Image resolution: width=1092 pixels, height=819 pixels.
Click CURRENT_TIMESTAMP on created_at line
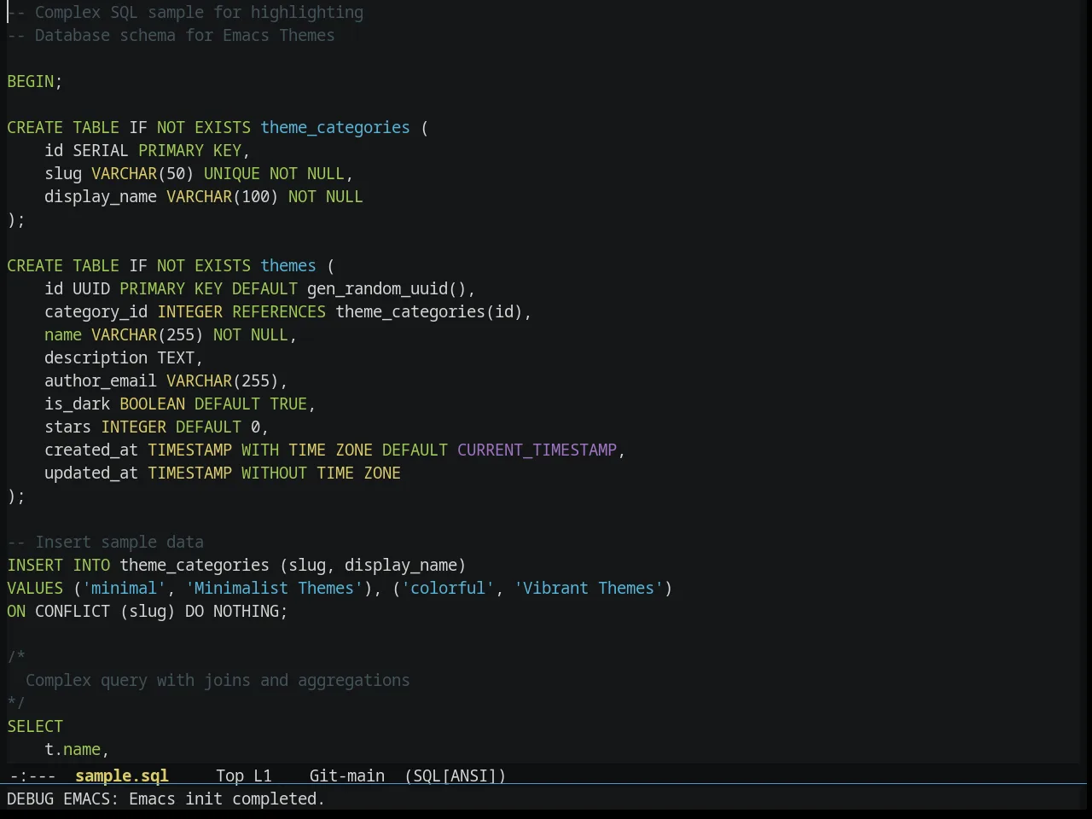point(537,450)
